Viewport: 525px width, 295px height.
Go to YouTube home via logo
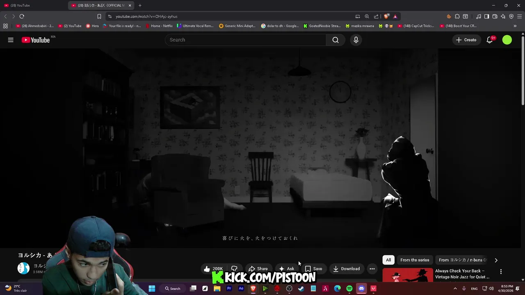point(36,40)
